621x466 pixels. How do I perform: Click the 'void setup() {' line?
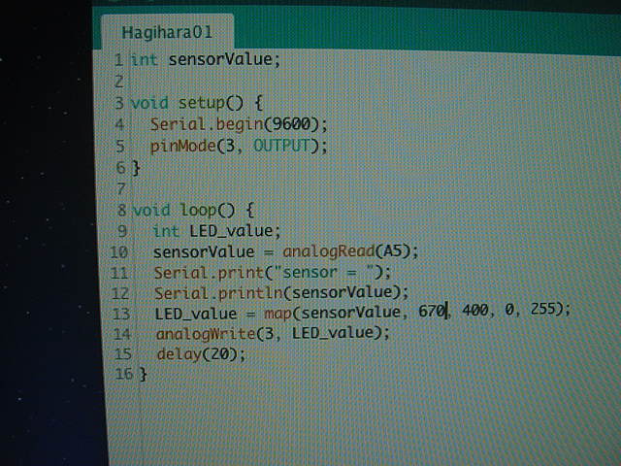click(x=196, y=103)
